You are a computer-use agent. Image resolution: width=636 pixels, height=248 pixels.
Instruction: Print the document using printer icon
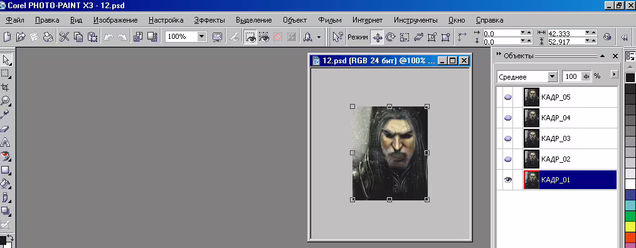pos(49,37)
